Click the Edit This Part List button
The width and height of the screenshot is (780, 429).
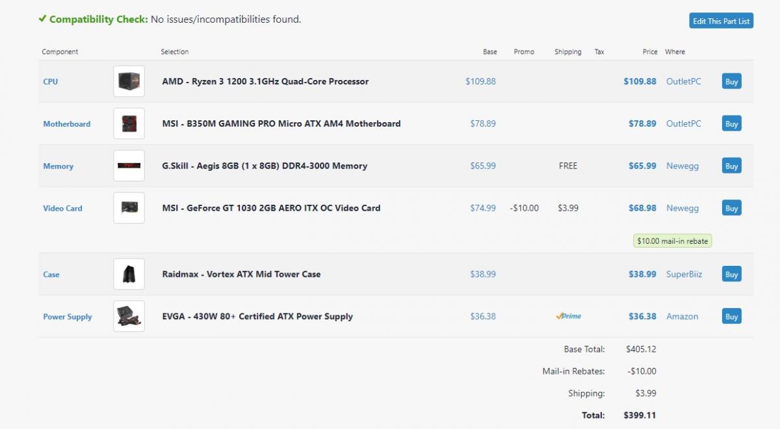721,21
